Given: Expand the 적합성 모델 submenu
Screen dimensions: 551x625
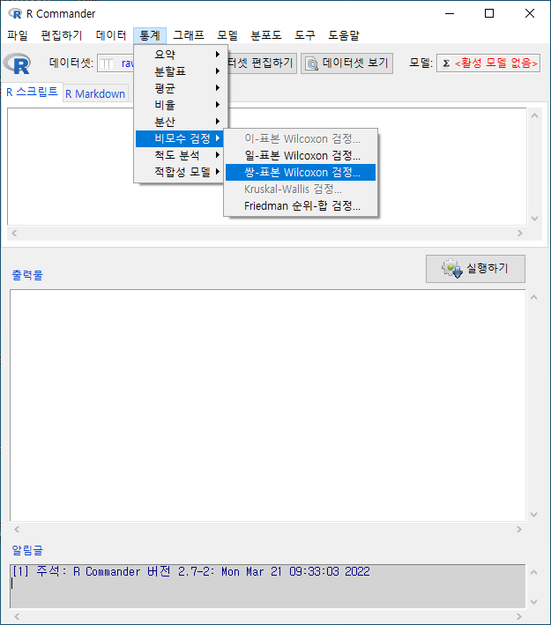Looking at the screenshot, I should coord(180,172).
